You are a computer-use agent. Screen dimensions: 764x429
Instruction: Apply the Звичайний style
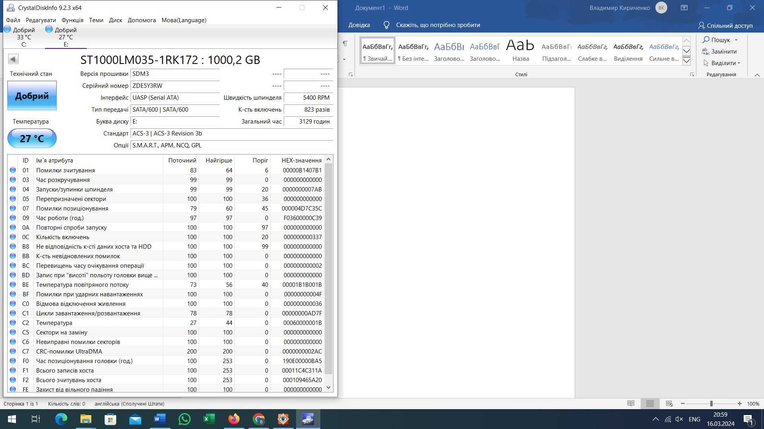[377, 50]
